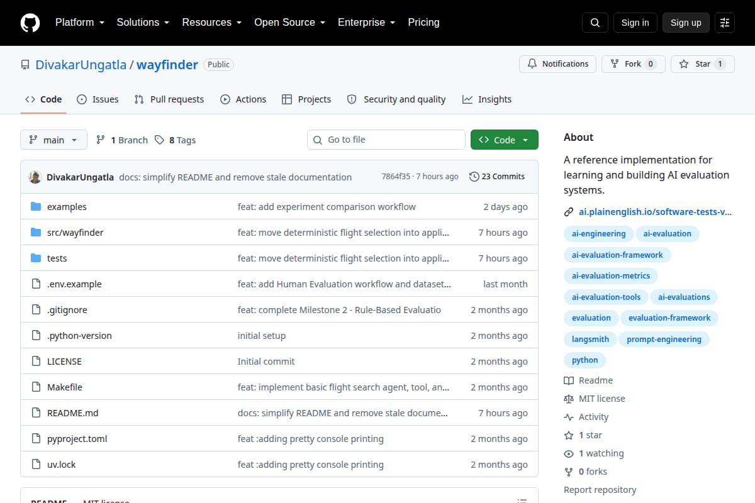Open the Pricing page
Viewport: 755px width, 503px height.
click(x=423, y=22)
